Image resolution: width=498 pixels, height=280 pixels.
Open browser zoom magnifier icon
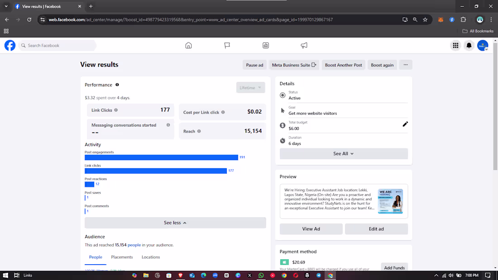click(x=415, y=20)
